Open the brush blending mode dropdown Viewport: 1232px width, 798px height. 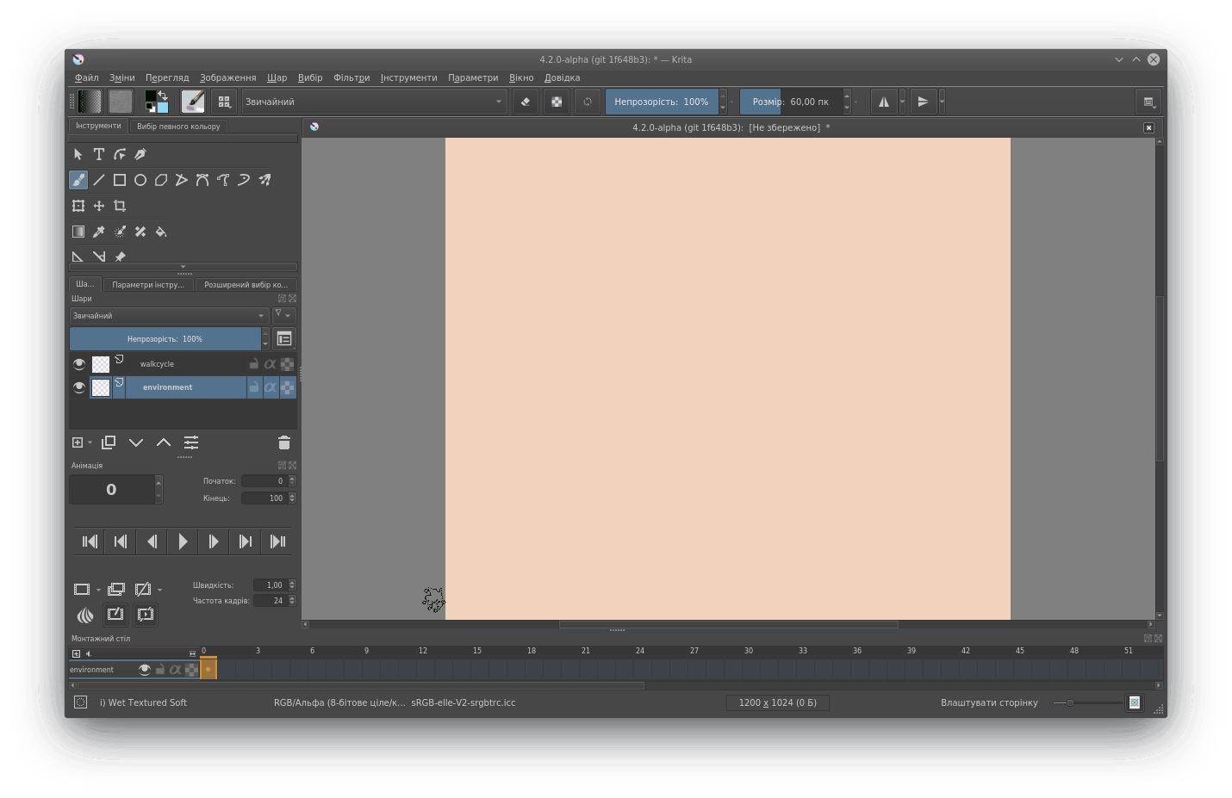click(374, 102)
